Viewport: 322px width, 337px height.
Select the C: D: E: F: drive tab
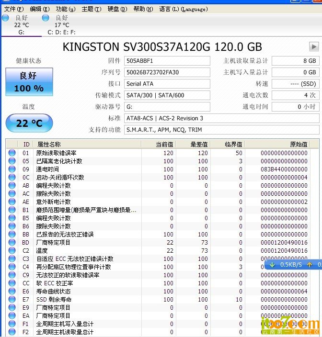click(62, 25)
